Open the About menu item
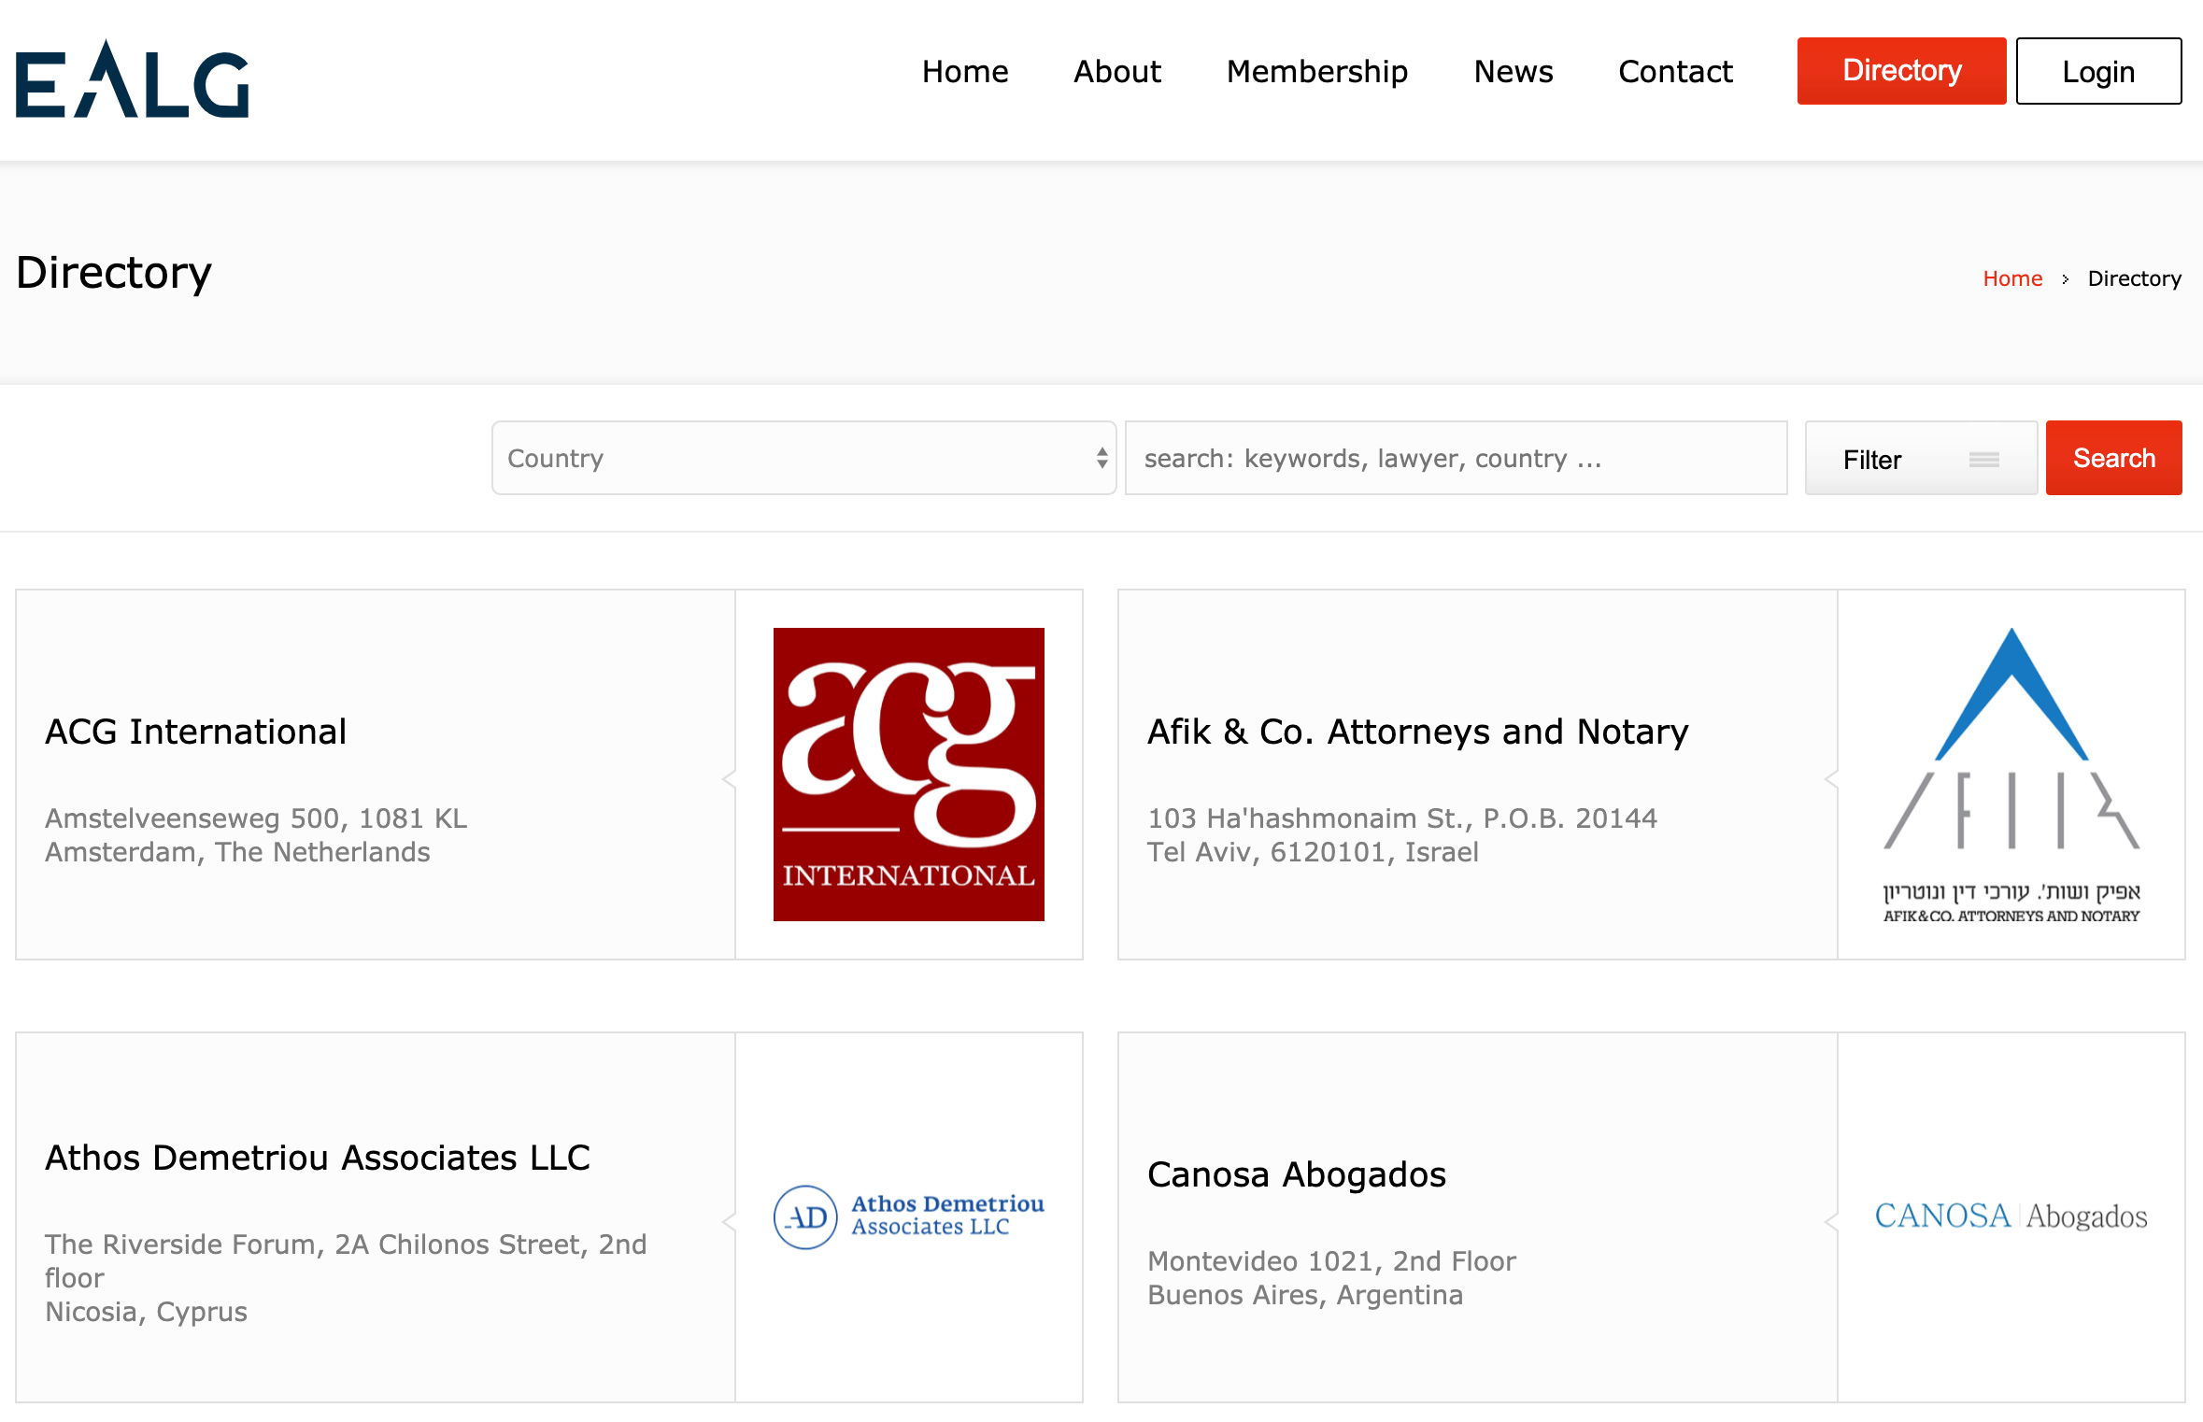The width and height of the screenshot is (2203, 1422). coord(1117,71)
